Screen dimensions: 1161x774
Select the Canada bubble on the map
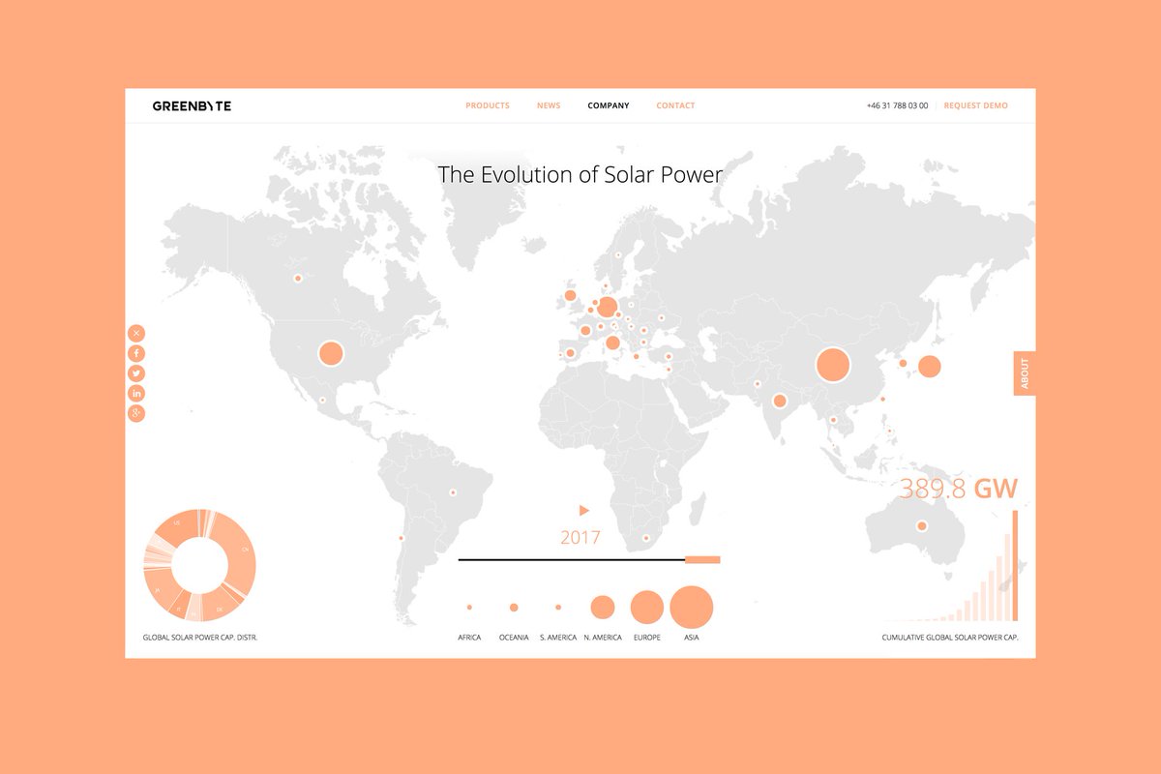pyautogui.click(x=298, y=278)
